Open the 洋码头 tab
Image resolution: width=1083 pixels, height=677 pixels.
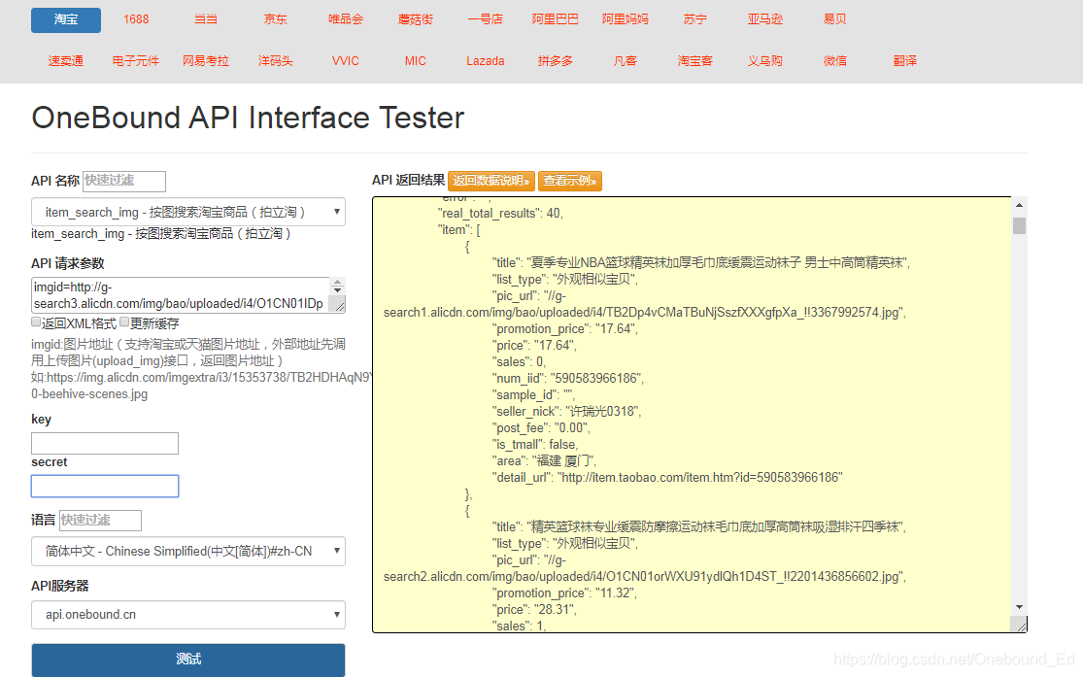click(x=276, y=61)
